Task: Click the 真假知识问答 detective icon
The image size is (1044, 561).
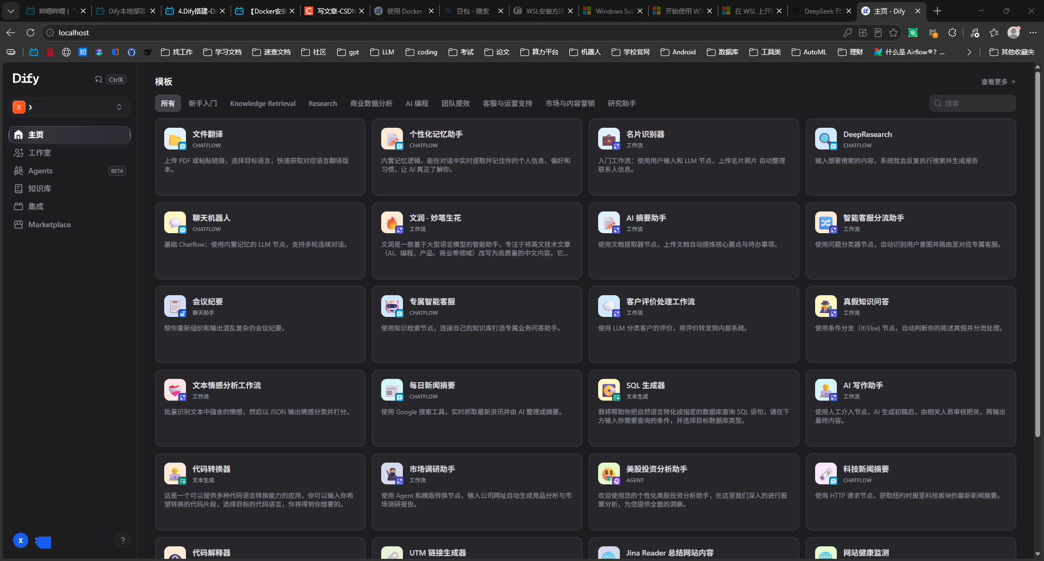Action: click(826, 307)
